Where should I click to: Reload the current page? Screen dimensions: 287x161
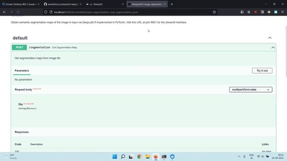[x=18, y=12]
